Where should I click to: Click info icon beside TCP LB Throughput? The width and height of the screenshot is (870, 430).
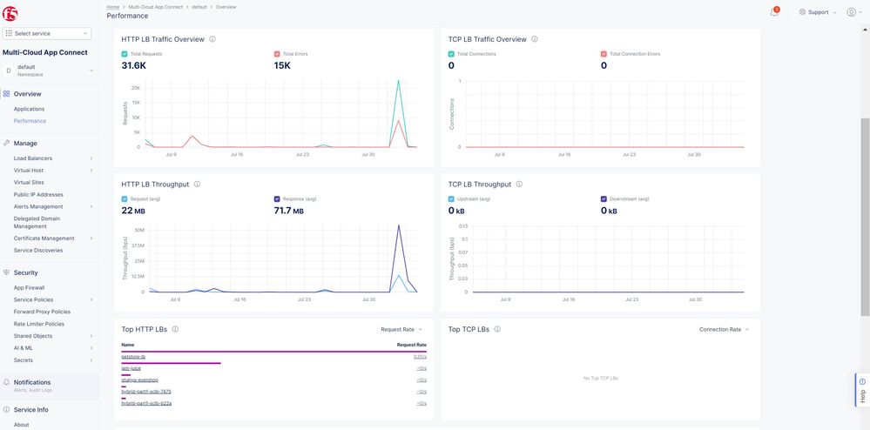pyautogui.click(x=519, y=185)
